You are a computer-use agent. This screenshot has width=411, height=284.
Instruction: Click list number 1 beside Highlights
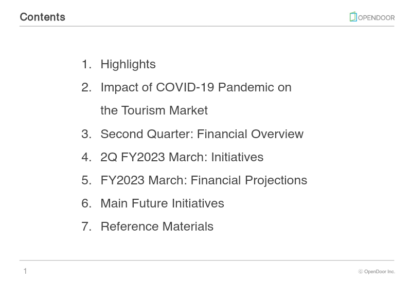pos(86,64)
